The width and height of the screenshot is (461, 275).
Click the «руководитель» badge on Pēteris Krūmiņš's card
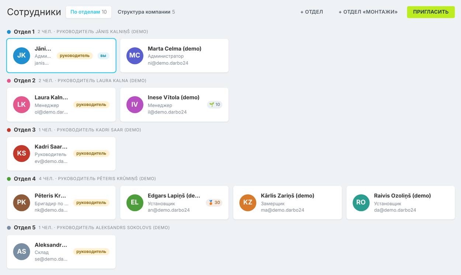[91, 203]
